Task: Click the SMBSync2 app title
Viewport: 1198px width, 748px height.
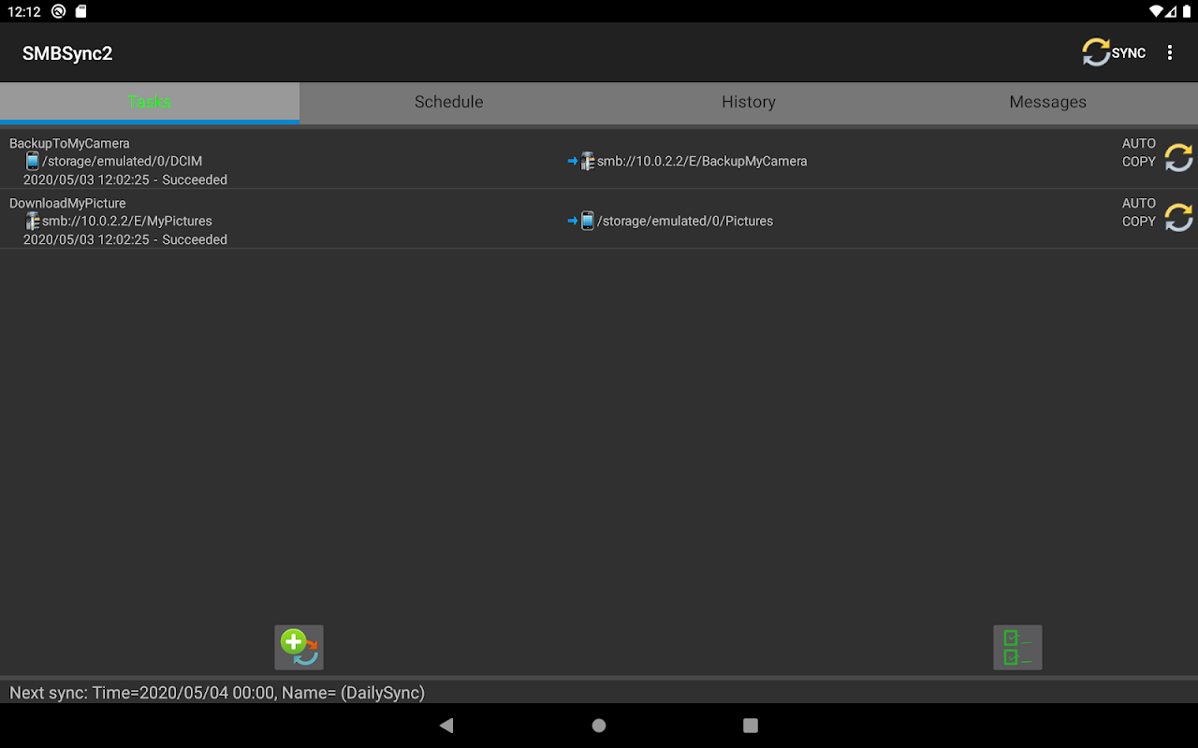Action: click(x=67, y=53)
